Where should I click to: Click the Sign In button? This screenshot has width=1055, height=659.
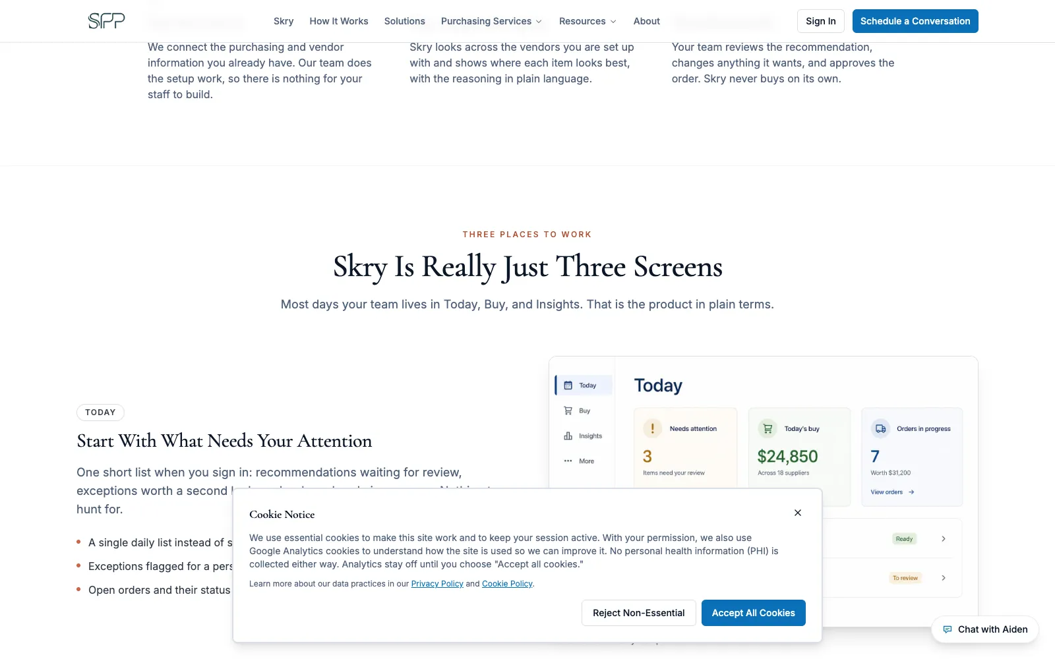821,21
